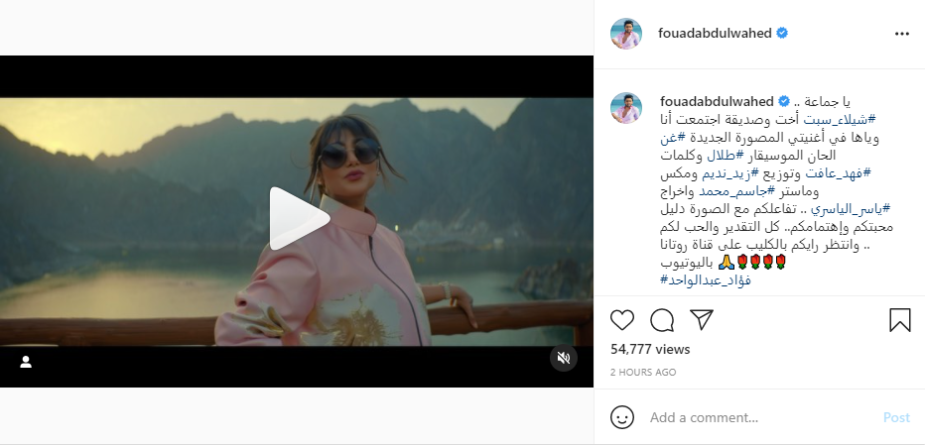This screenshot has width=925, height=445.
Task: Show tagged people icon on video
Action: pos(26,362)
